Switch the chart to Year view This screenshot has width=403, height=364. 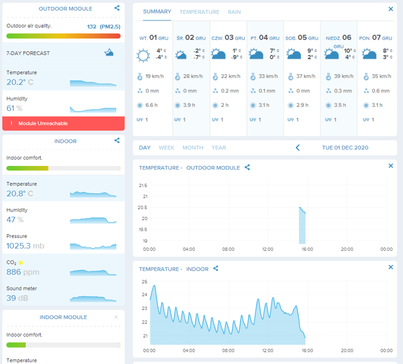pyautogui.click(x=218, y=148)
